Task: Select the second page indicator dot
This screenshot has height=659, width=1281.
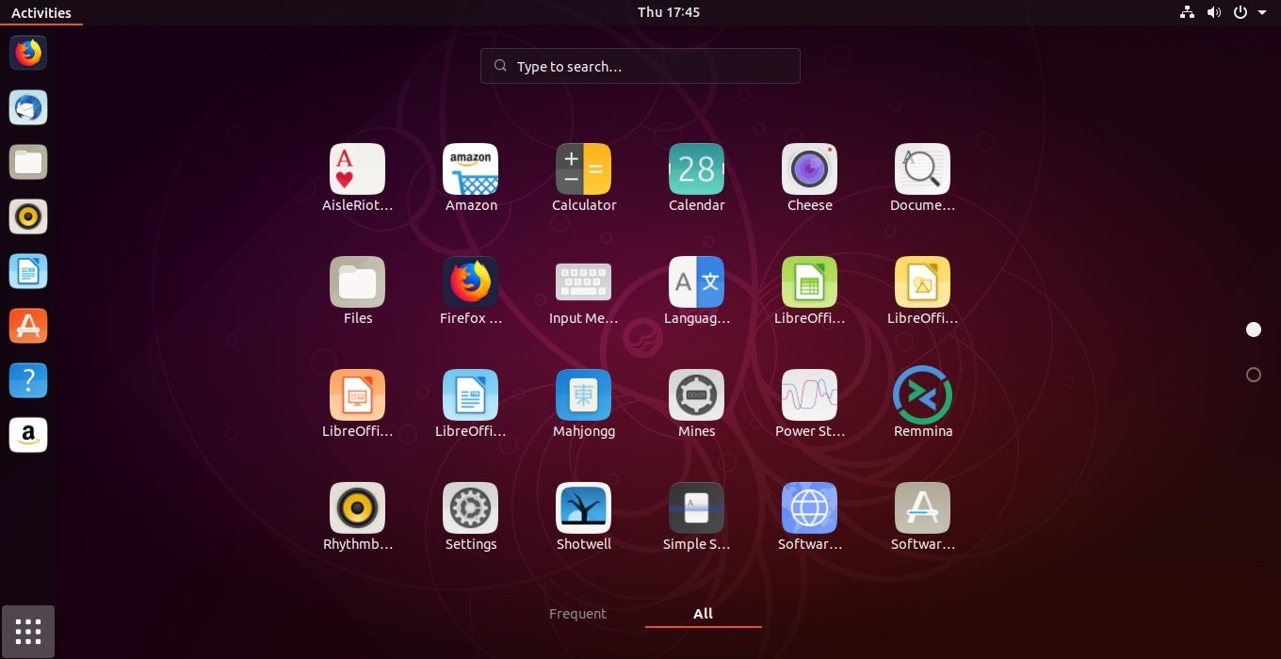Action: pyautogui.click(x=1253, y=374)
